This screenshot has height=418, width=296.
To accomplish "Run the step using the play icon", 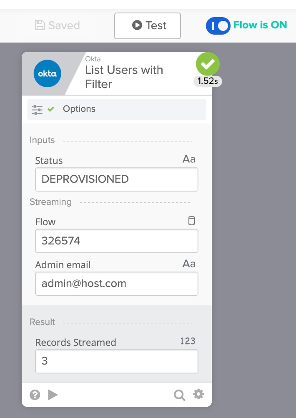I will [53, 394].
